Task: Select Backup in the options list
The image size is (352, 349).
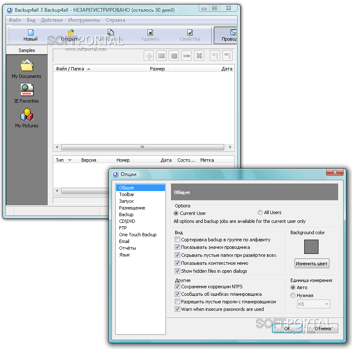Action: pos(140,215)
